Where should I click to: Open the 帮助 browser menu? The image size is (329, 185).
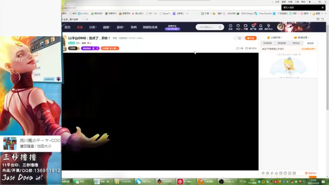303,2
